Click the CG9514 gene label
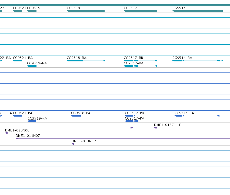The image size is (230, 195). point(179,8)
